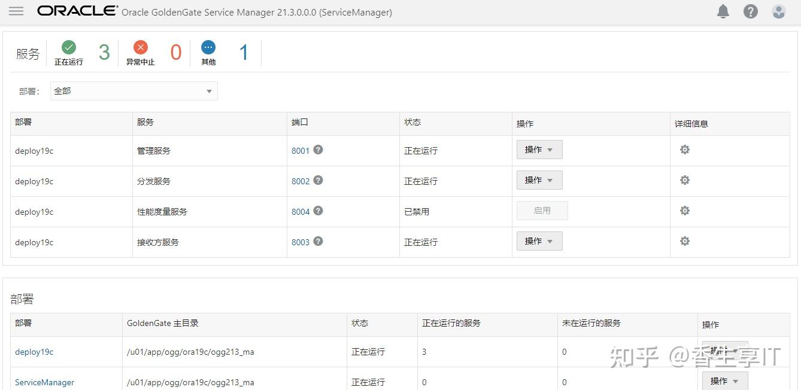Open details gear for 管理服务
This screenshot has height=390, width=801.
coord(684,150)
